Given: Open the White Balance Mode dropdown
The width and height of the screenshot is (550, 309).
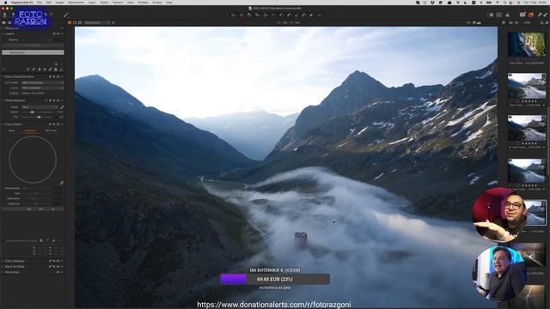Looking at the screenshot, I should [x=40, y=107].
